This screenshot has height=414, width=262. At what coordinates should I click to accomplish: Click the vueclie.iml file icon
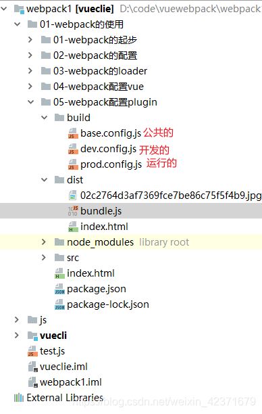(33, 367)
